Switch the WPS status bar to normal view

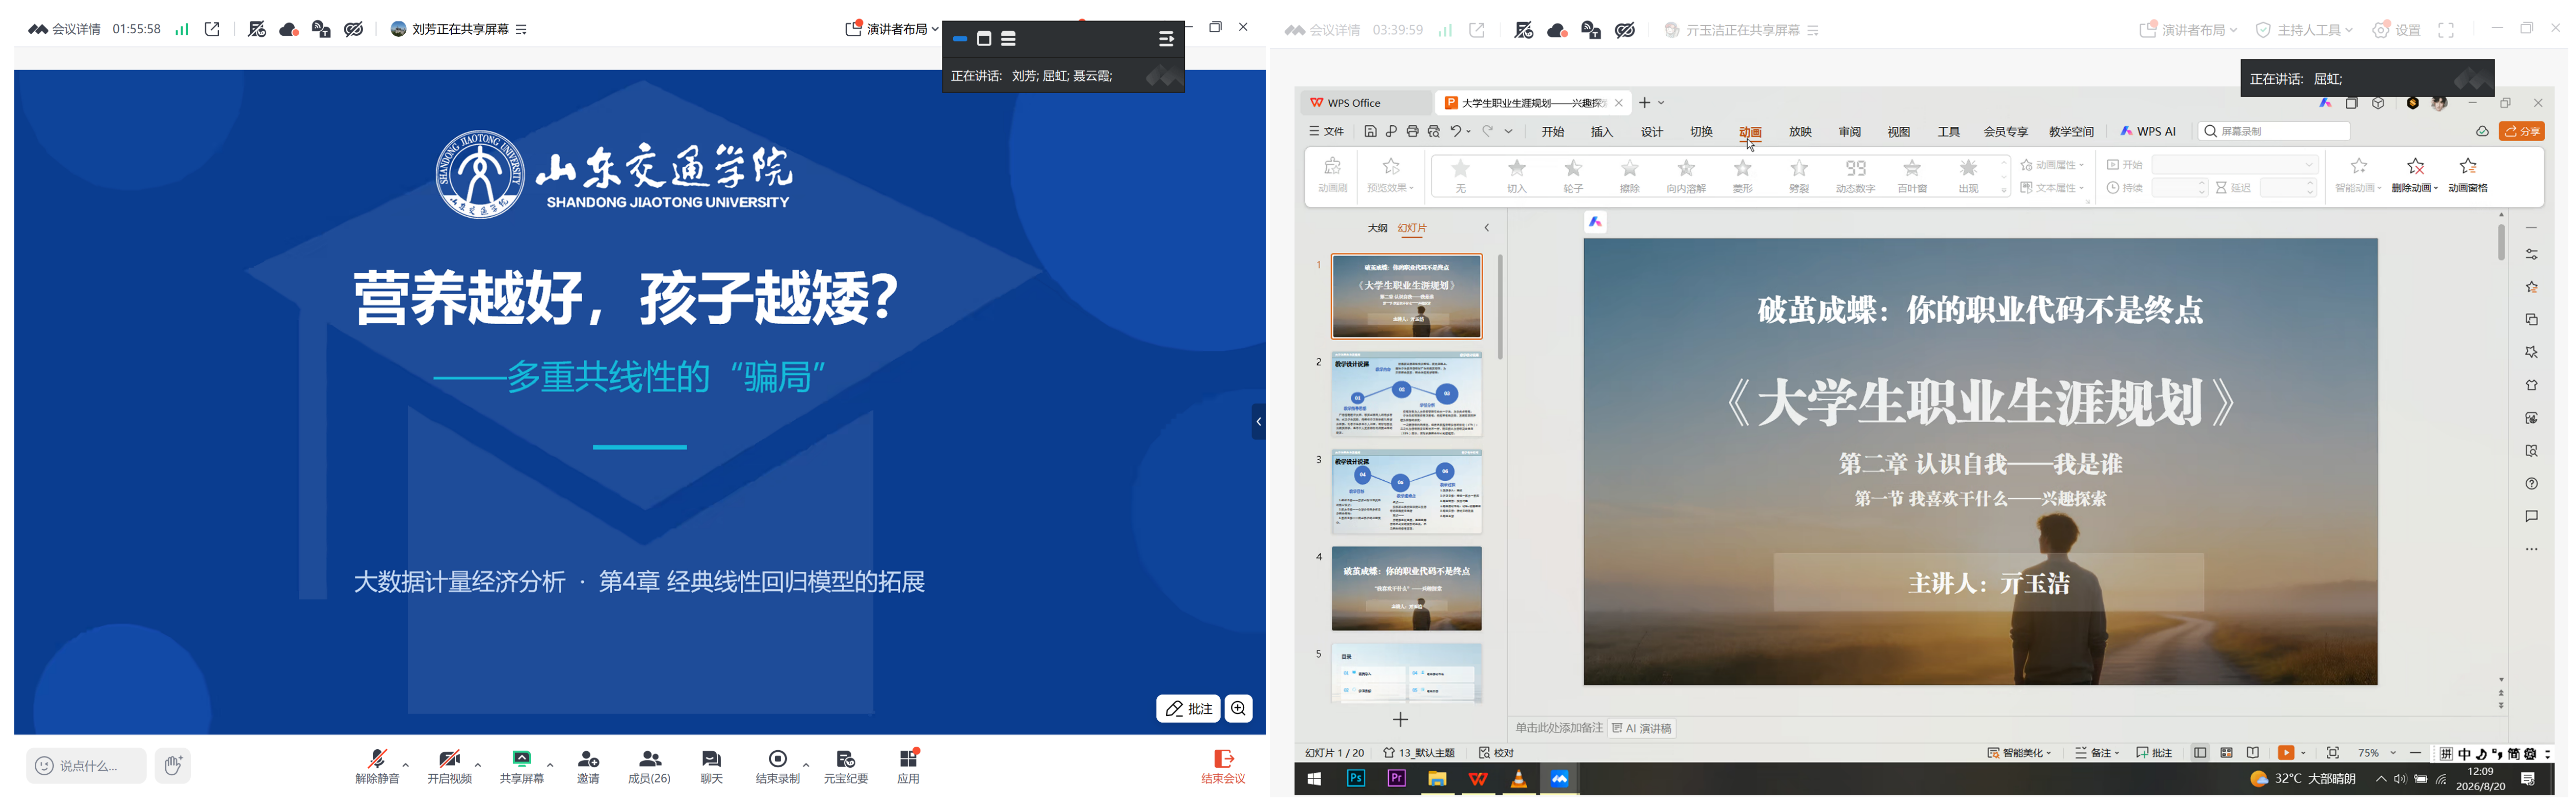pos(2200,753)
